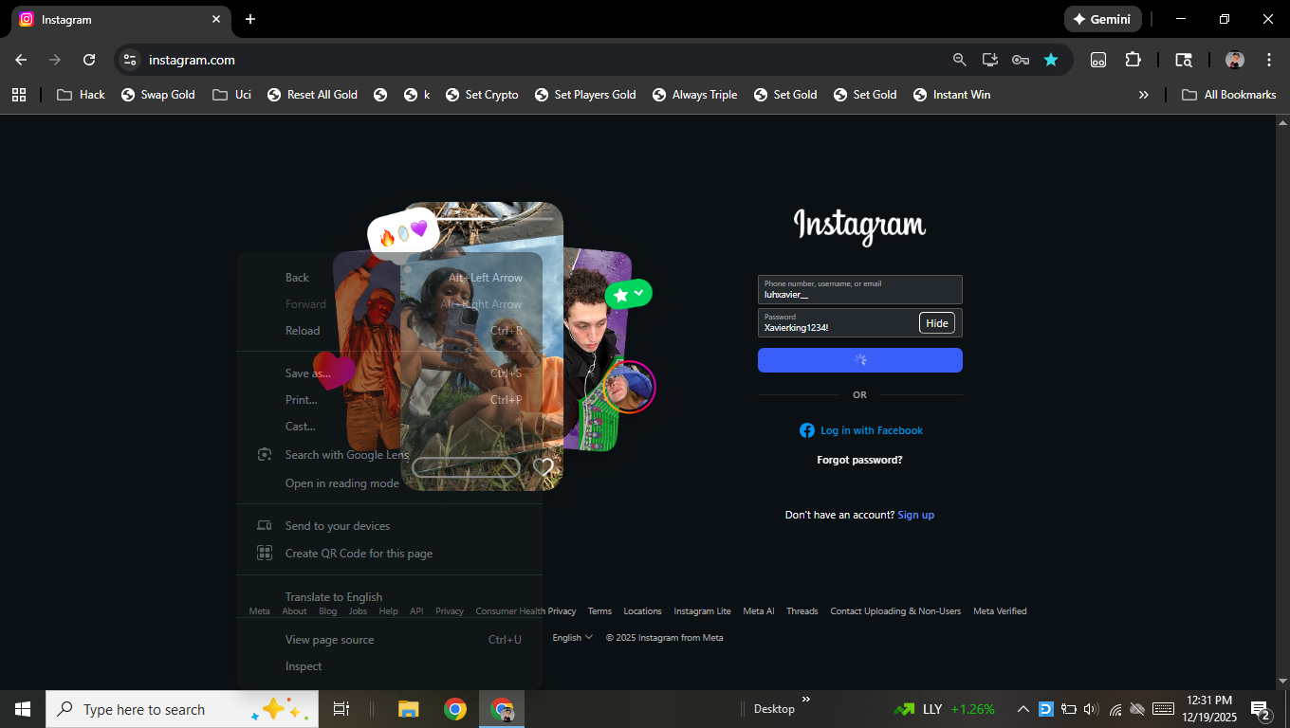The height and width of the screenshot is (728, 1290).
Task: Click the zoom magnifier icon in address bar
Action: (x=960, y=60)
